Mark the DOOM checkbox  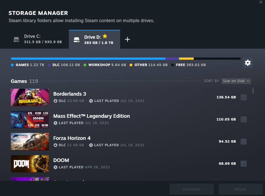tap(244, 164)
